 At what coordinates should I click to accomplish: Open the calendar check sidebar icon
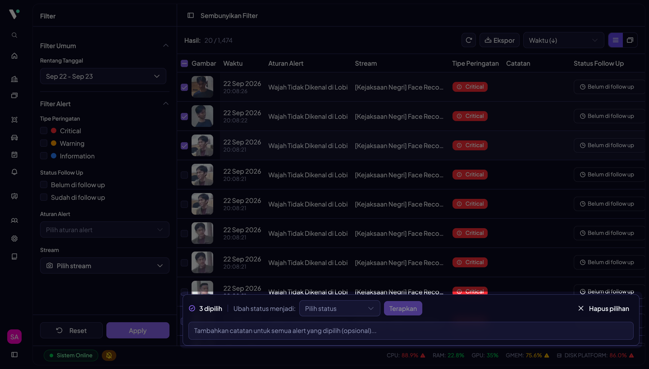tap(14, 155)
